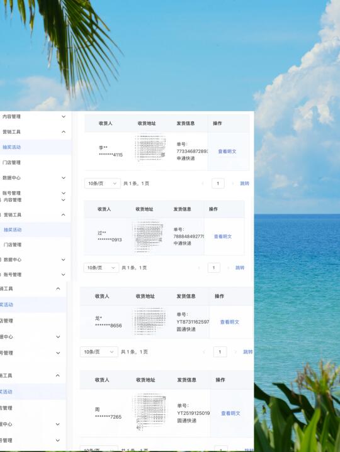Image resolution: width=340 pixels, height=452 pixels.
Task: Open 10条/页 dropdown below the 李** record
Action: coord(103,184)
